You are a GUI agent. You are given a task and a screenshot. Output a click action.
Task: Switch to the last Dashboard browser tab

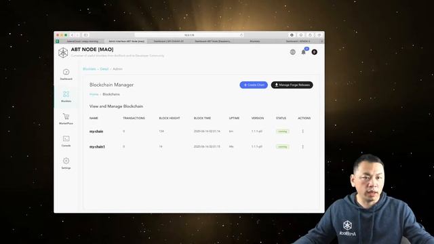pos(298,41)
